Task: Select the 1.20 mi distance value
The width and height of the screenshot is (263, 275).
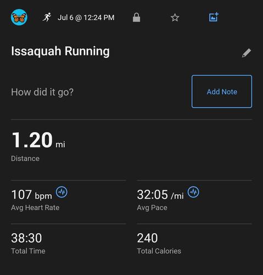Action: click(x=38, y=140)
